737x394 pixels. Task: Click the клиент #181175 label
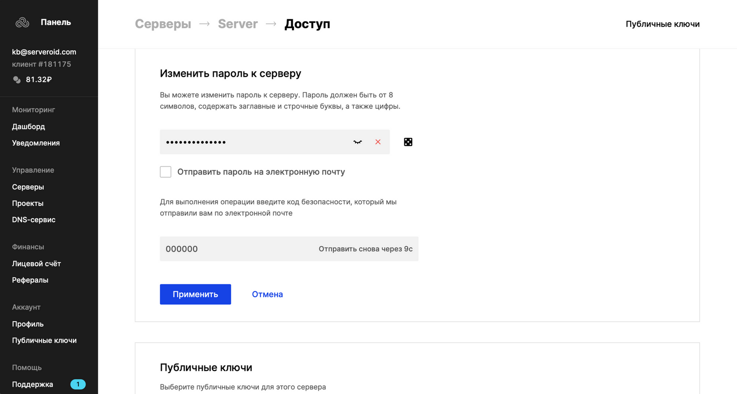click(x=41, y=64)
